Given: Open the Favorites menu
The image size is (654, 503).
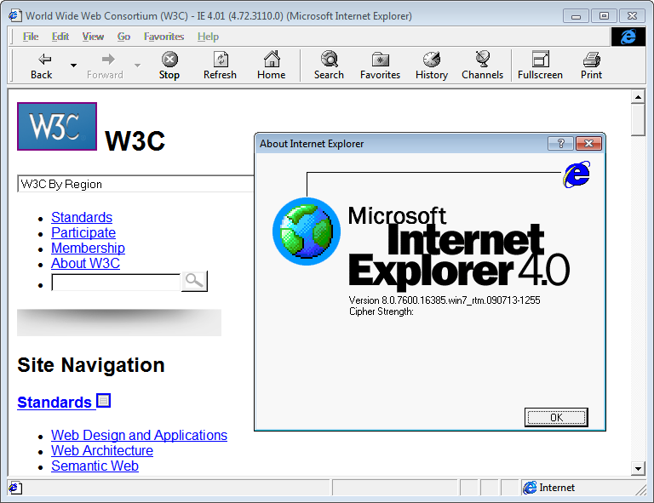Looking at the screenshot, I should click(163, 37).
